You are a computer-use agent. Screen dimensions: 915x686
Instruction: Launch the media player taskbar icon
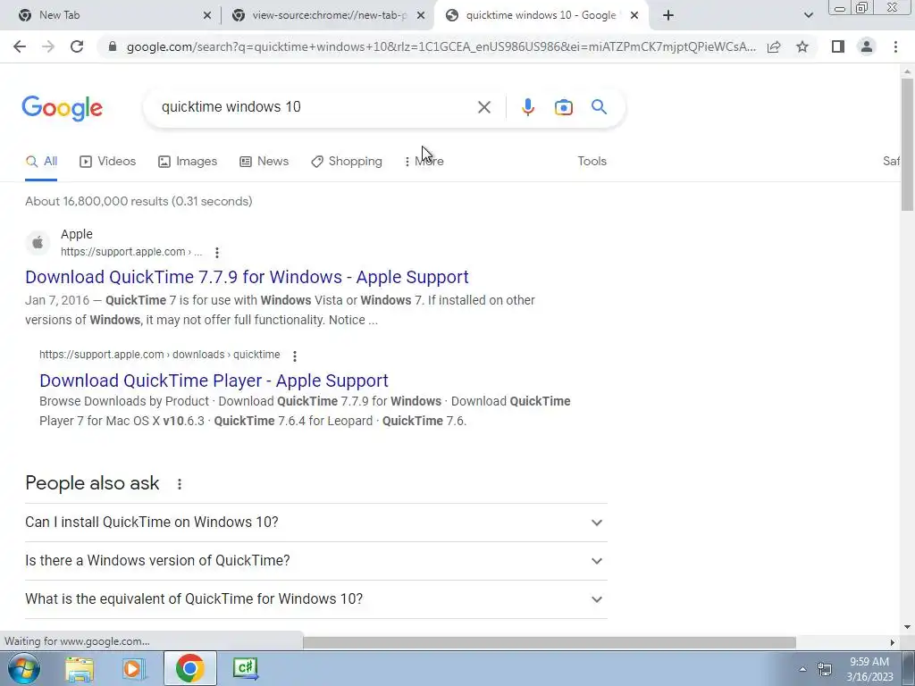point(134,668)
